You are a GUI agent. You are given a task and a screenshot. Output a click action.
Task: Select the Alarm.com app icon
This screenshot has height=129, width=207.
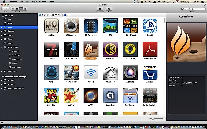click(x=110, y=72)
